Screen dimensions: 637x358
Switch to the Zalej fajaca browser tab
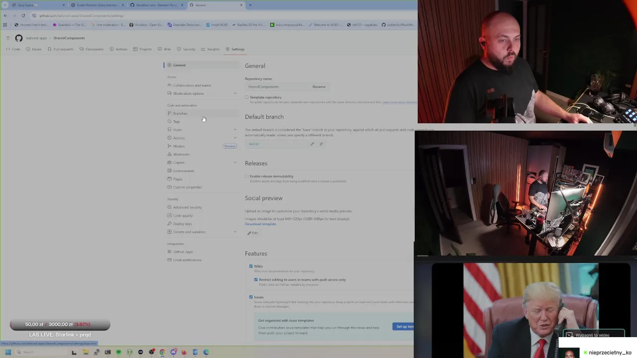(37, 5)
